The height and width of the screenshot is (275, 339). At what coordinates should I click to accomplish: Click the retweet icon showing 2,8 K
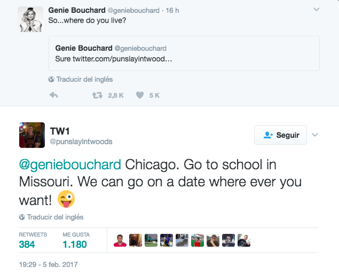97,96
